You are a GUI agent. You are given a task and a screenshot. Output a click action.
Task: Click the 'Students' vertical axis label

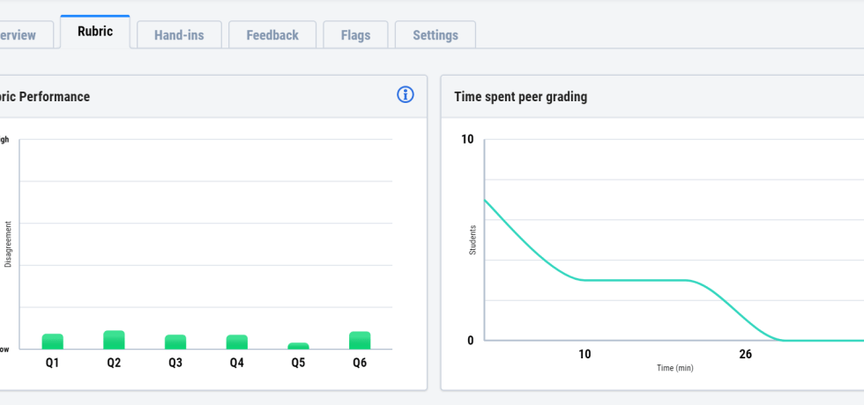click(x=473, y=240)
